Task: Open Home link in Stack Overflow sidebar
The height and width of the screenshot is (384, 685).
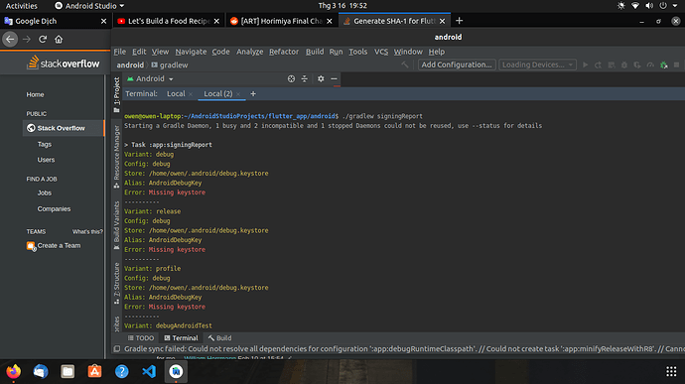Action: tap(35, 94)
